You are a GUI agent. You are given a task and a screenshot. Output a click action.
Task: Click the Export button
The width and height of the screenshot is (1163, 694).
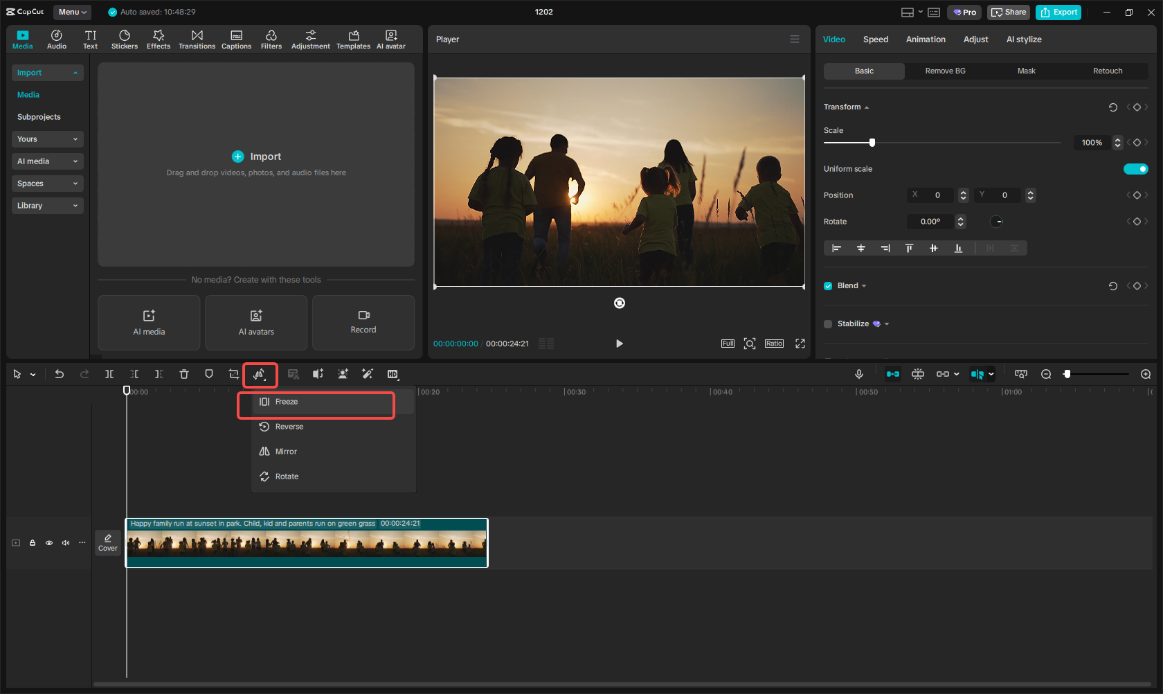[x=1058, y=12]
